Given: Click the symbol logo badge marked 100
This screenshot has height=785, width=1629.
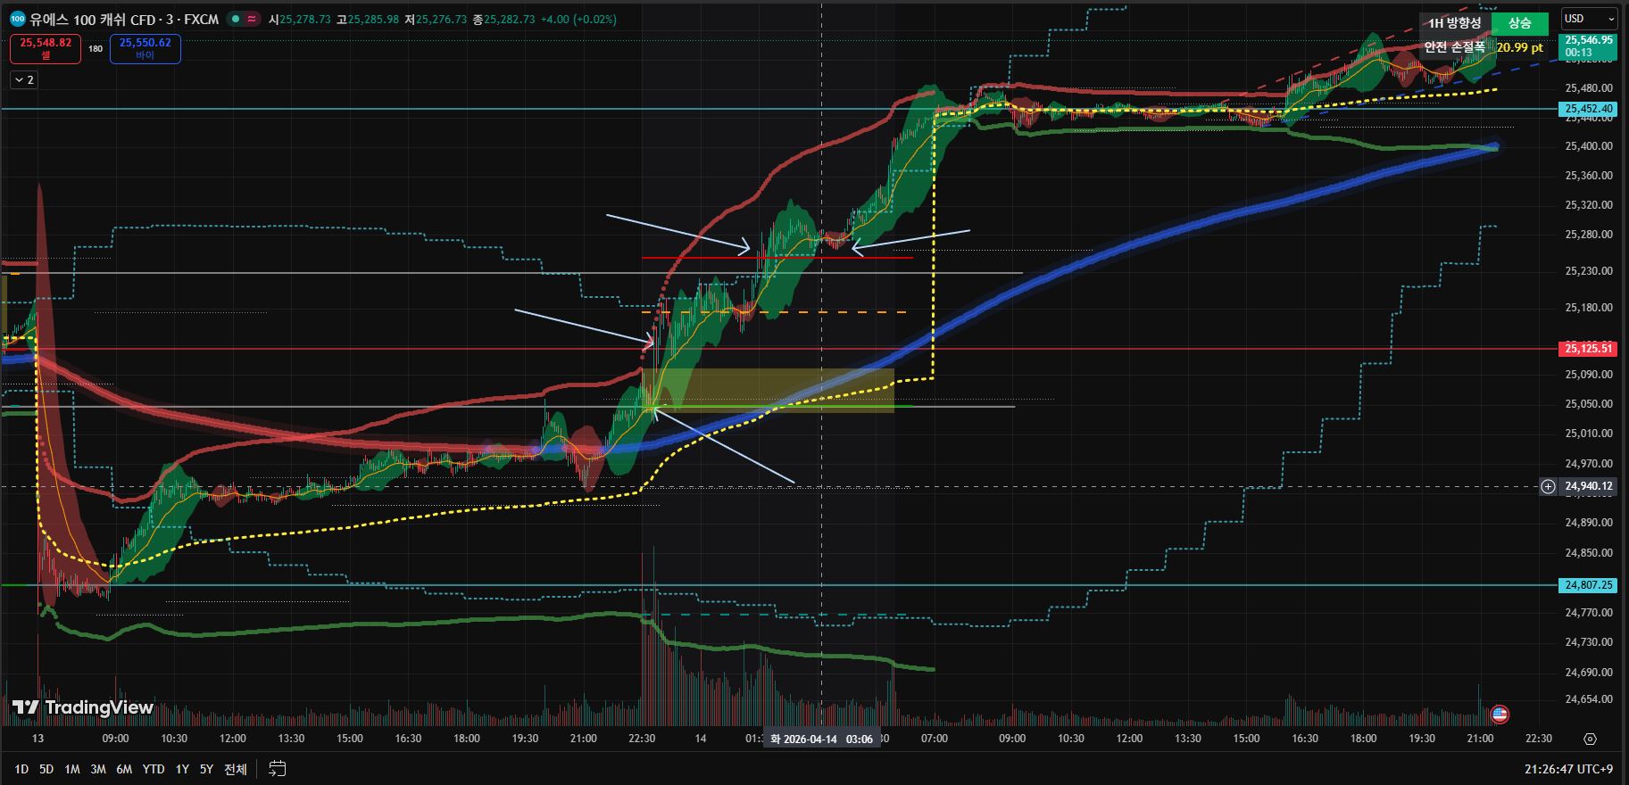Looking at the screenshot, I should 17,19.
